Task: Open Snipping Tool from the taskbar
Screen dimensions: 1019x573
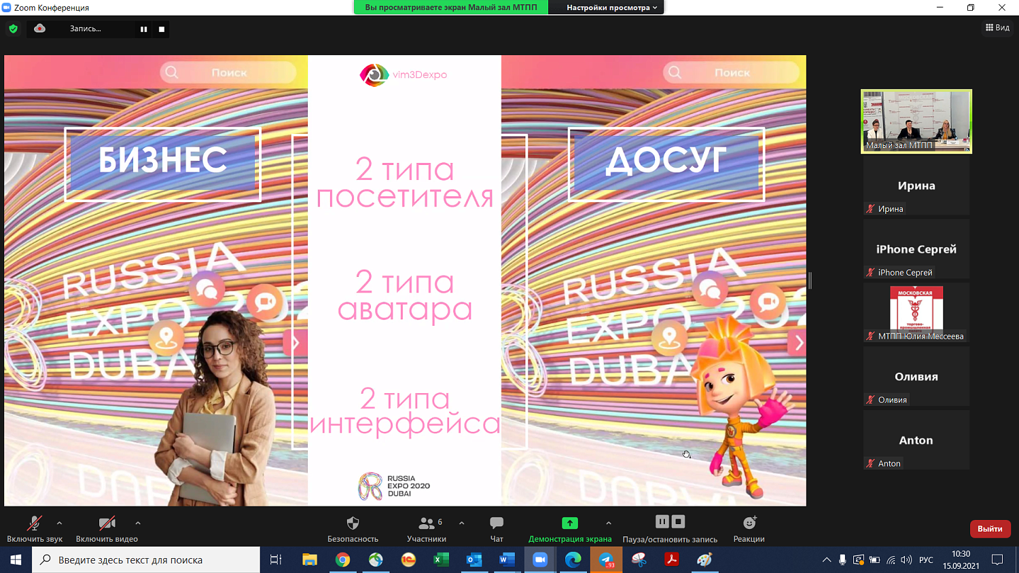Action: pyautogui.click(x=639, y=560)
